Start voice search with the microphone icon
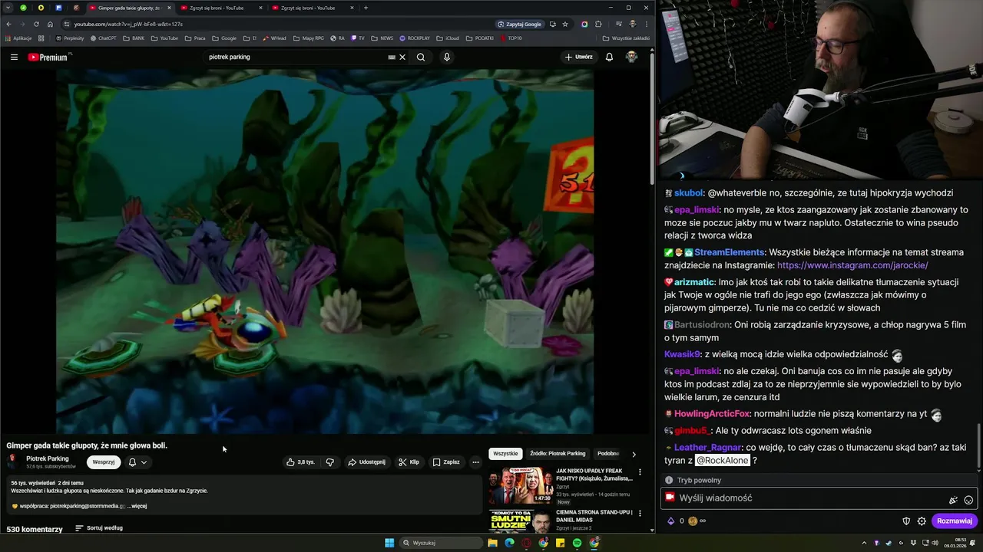The width and height of the screenshot is (983, 552). [x=446, y=57]
